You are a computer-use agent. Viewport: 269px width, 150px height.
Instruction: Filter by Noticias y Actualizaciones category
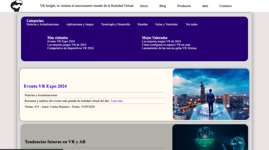[43, 24]
